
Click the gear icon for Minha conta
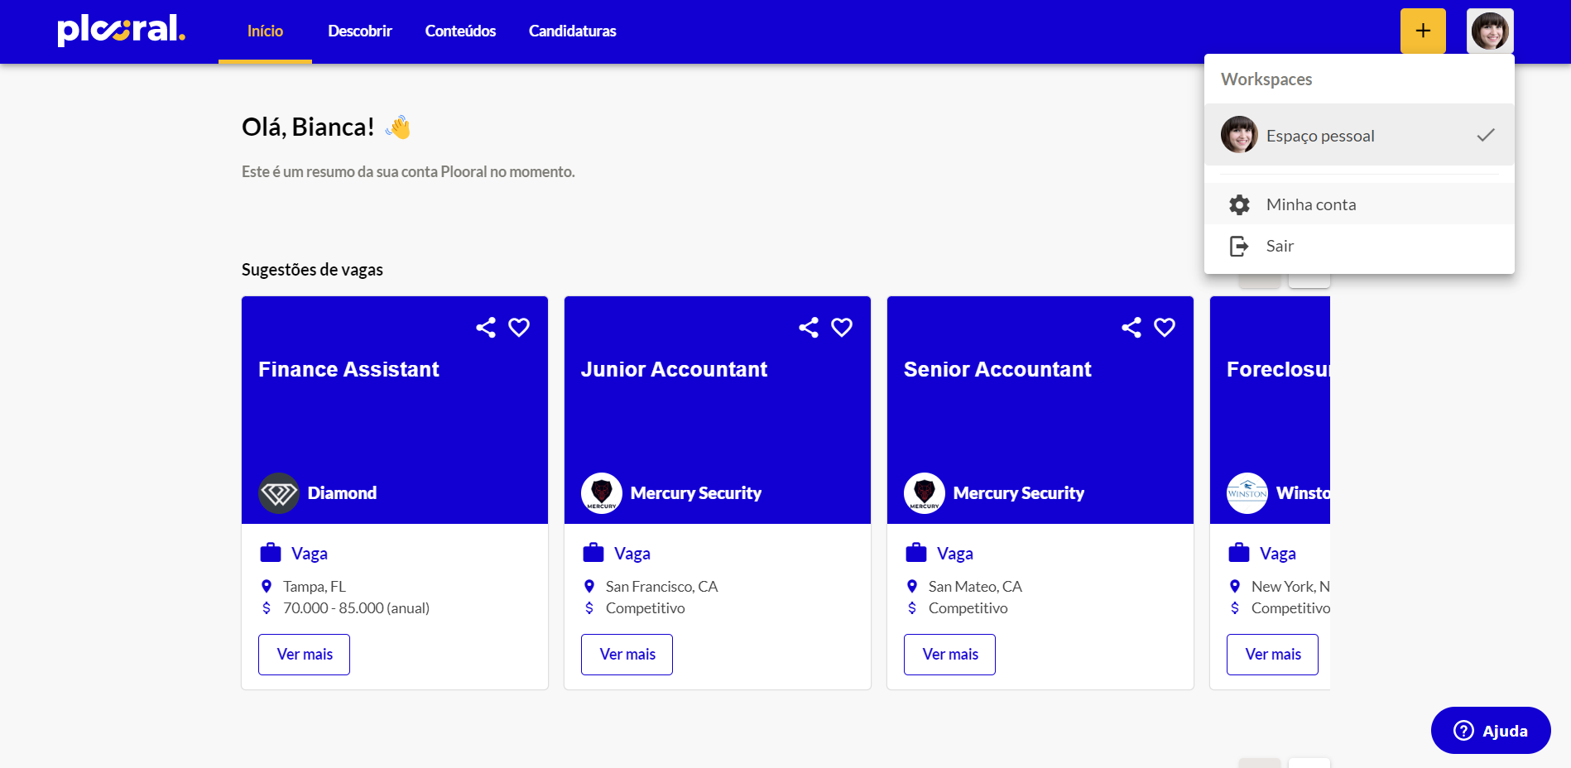(x=1239, y=204)
